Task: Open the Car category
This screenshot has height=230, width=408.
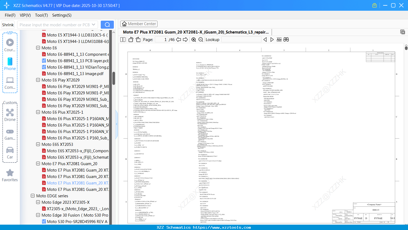Action: tap(10, 153)
